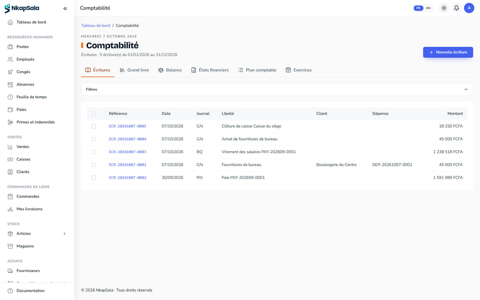The width and height of the screenshot is (480, 300).
Task: Open Feuille de temps clock icon
Action: [10, 97]
